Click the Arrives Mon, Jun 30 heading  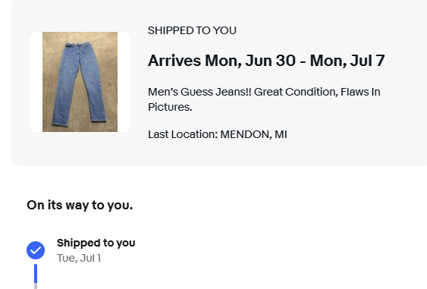pyautogui.click(x=266, y=61)
